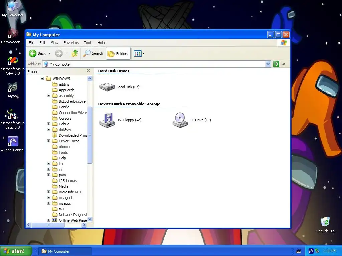Select the Cursors folder in tree
Viewport: 342px width, 256px height.
62,118
